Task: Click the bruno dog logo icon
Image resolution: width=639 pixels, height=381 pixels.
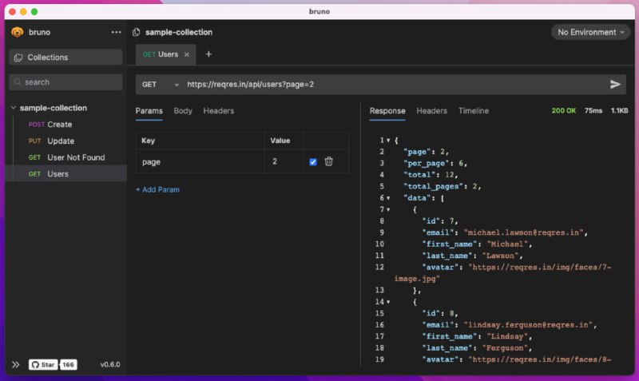Action: [x=17, y=32]
